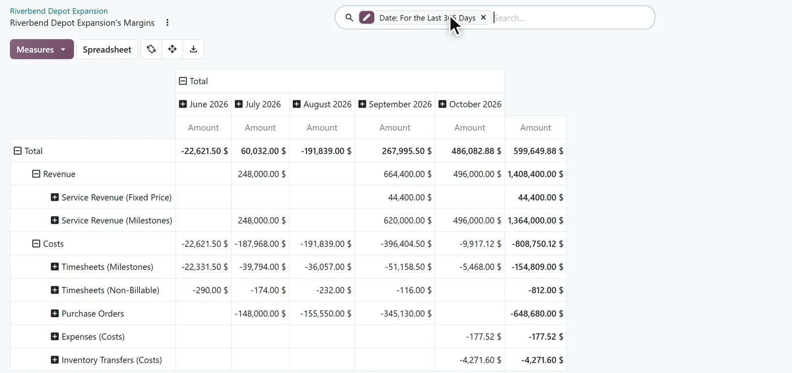
Task: Expand Service Revenue (Fixed Price) row
Action: click(x=54, y=197)
